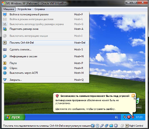The width and height of the screenshot is (149, 129).
Task: Click the Ctrl-Alt-Del menu icon
Action: [5, 43]
